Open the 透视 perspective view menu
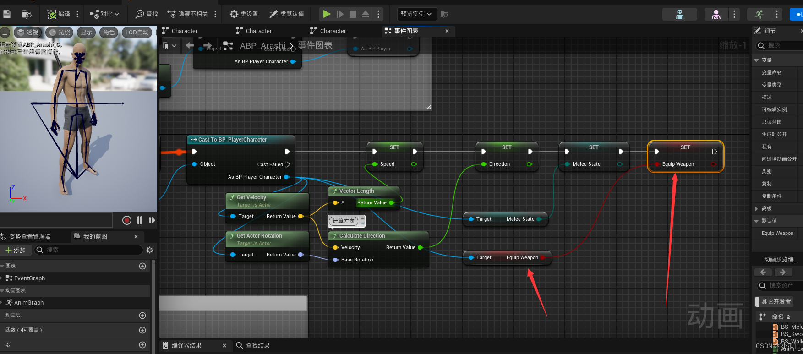Viewport: 803px width, 354px height. point(28,33)
